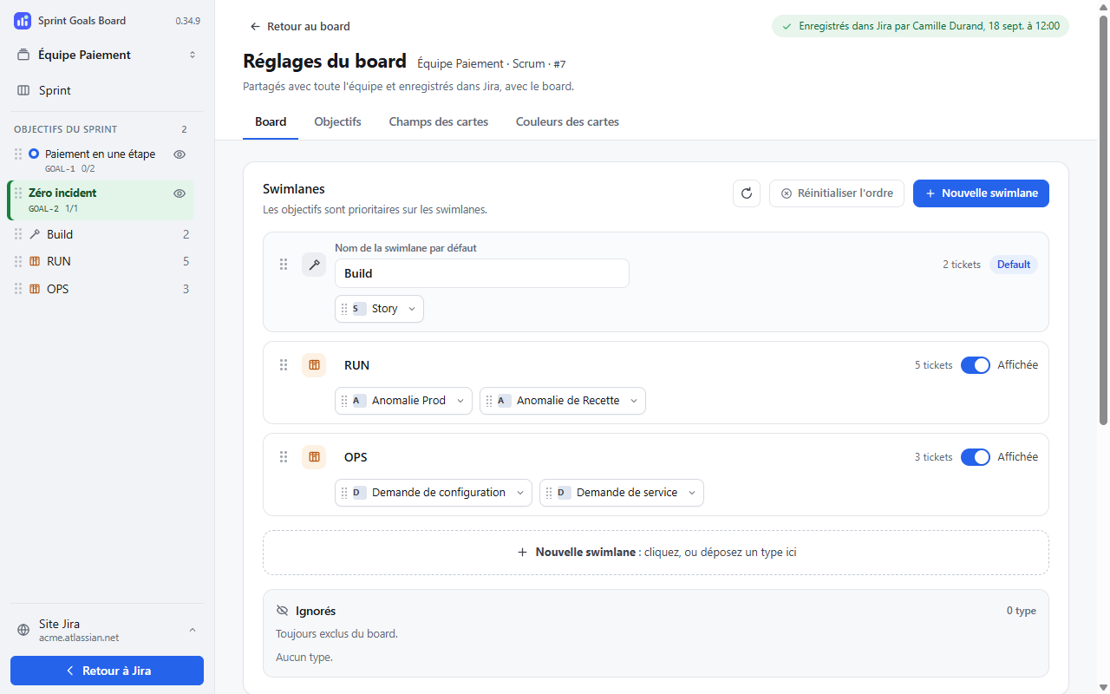Click drag handle beside Zéro incident goal
This screenshot has height=694, width=1110.
18,193
